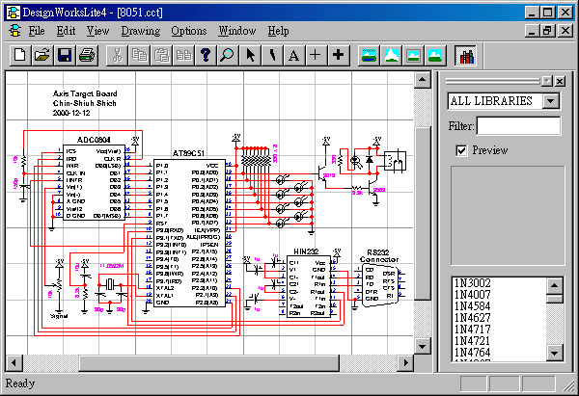This screenshot has height=396, width=579.
Task: Open the ALL LIBRARIES dropdown
Action: tap(551, 100)
